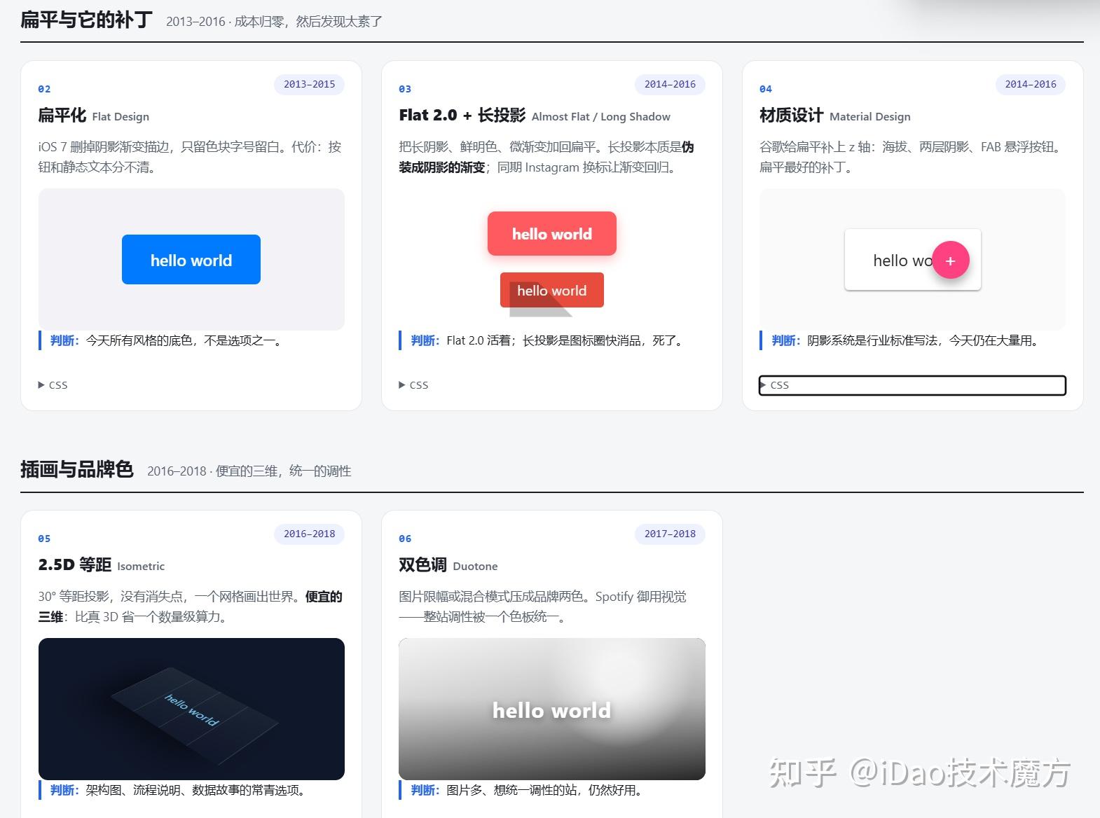Click the red long-shadow hello world button

[552, 290]
